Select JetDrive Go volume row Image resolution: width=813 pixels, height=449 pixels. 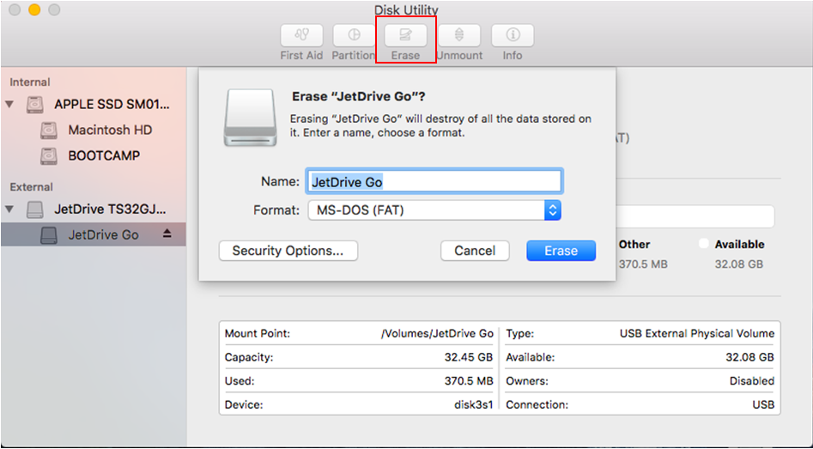tap(94, 235)
